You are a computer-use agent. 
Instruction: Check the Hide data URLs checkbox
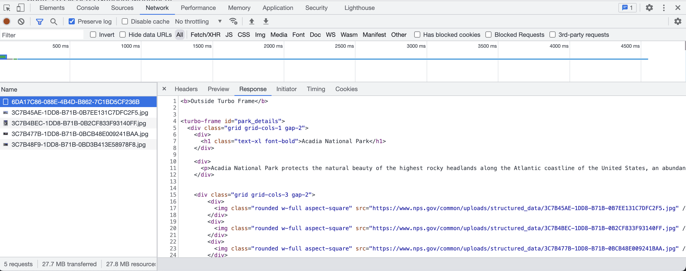click(x=123, y=35)
